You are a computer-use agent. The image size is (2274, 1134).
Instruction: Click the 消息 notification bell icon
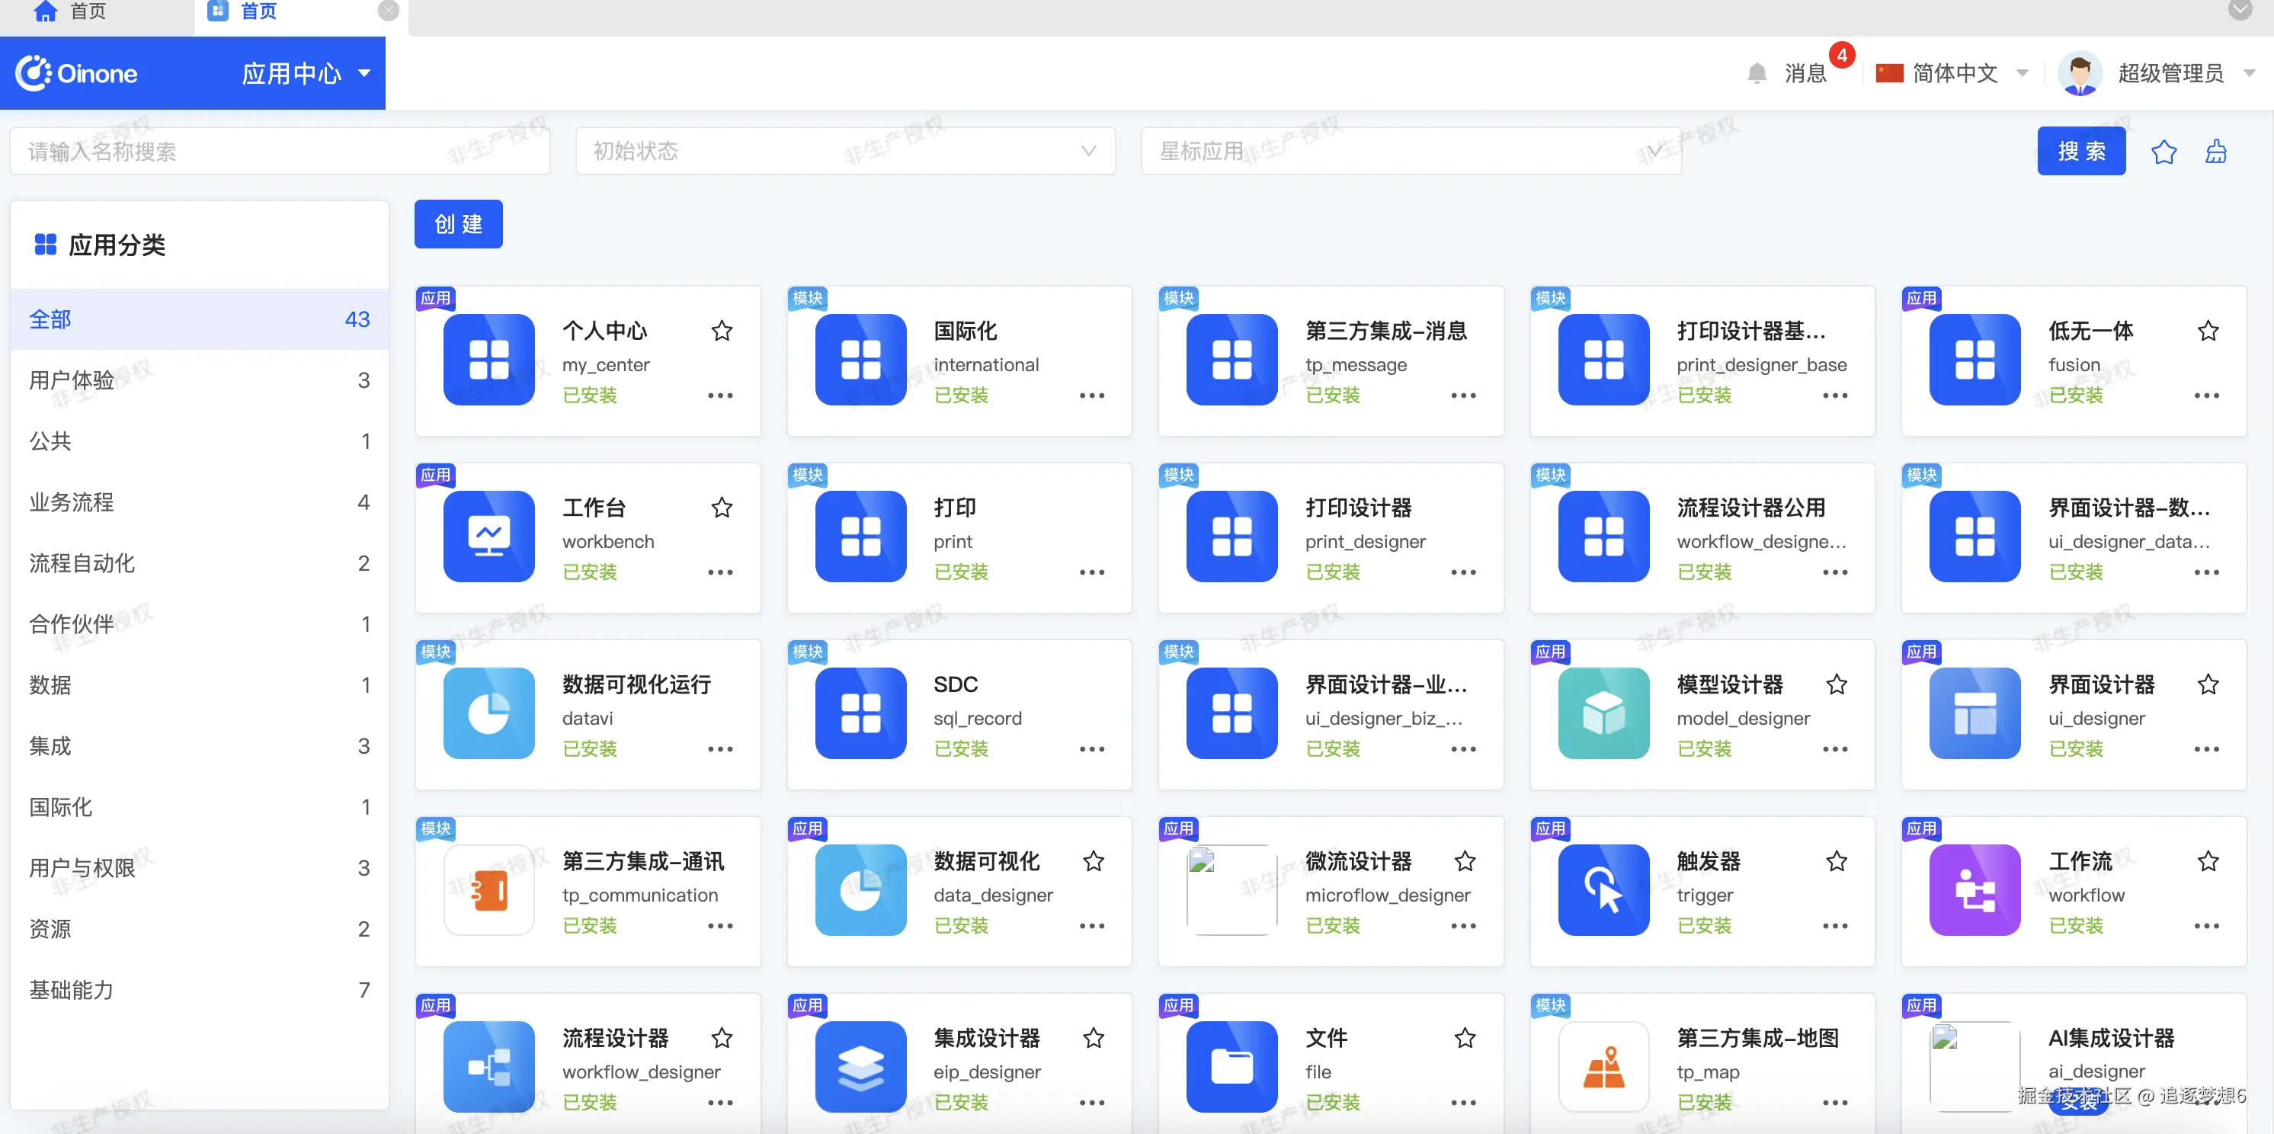coord(1757,73)
